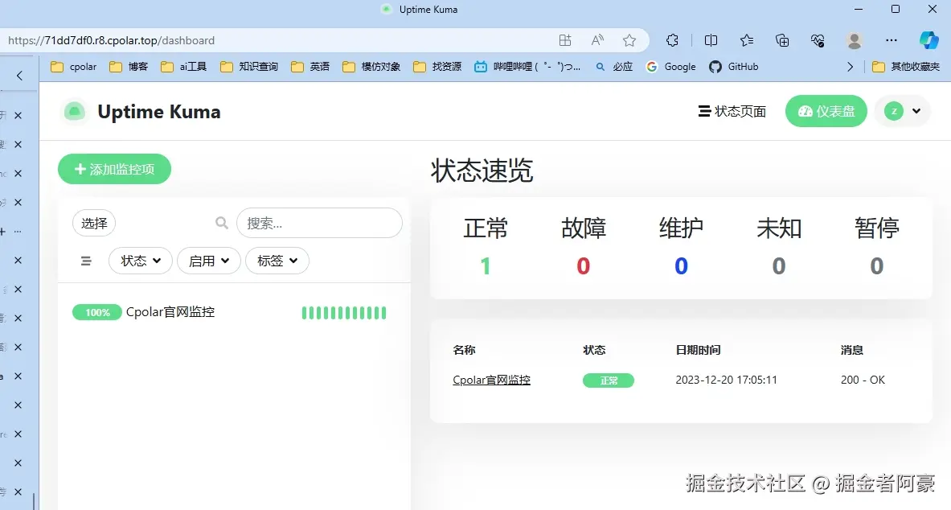Screen dimensions: 951x510
Task: Click the browser apps grid icon in address bar
Action: tap(565, 41)
